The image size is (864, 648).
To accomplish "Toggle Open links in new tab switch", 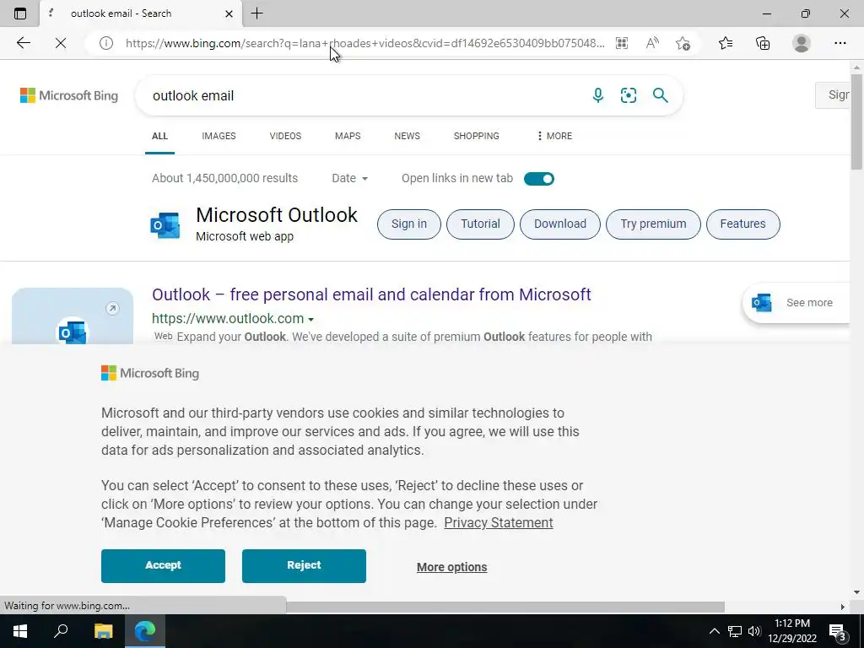I will pos(539,179).
